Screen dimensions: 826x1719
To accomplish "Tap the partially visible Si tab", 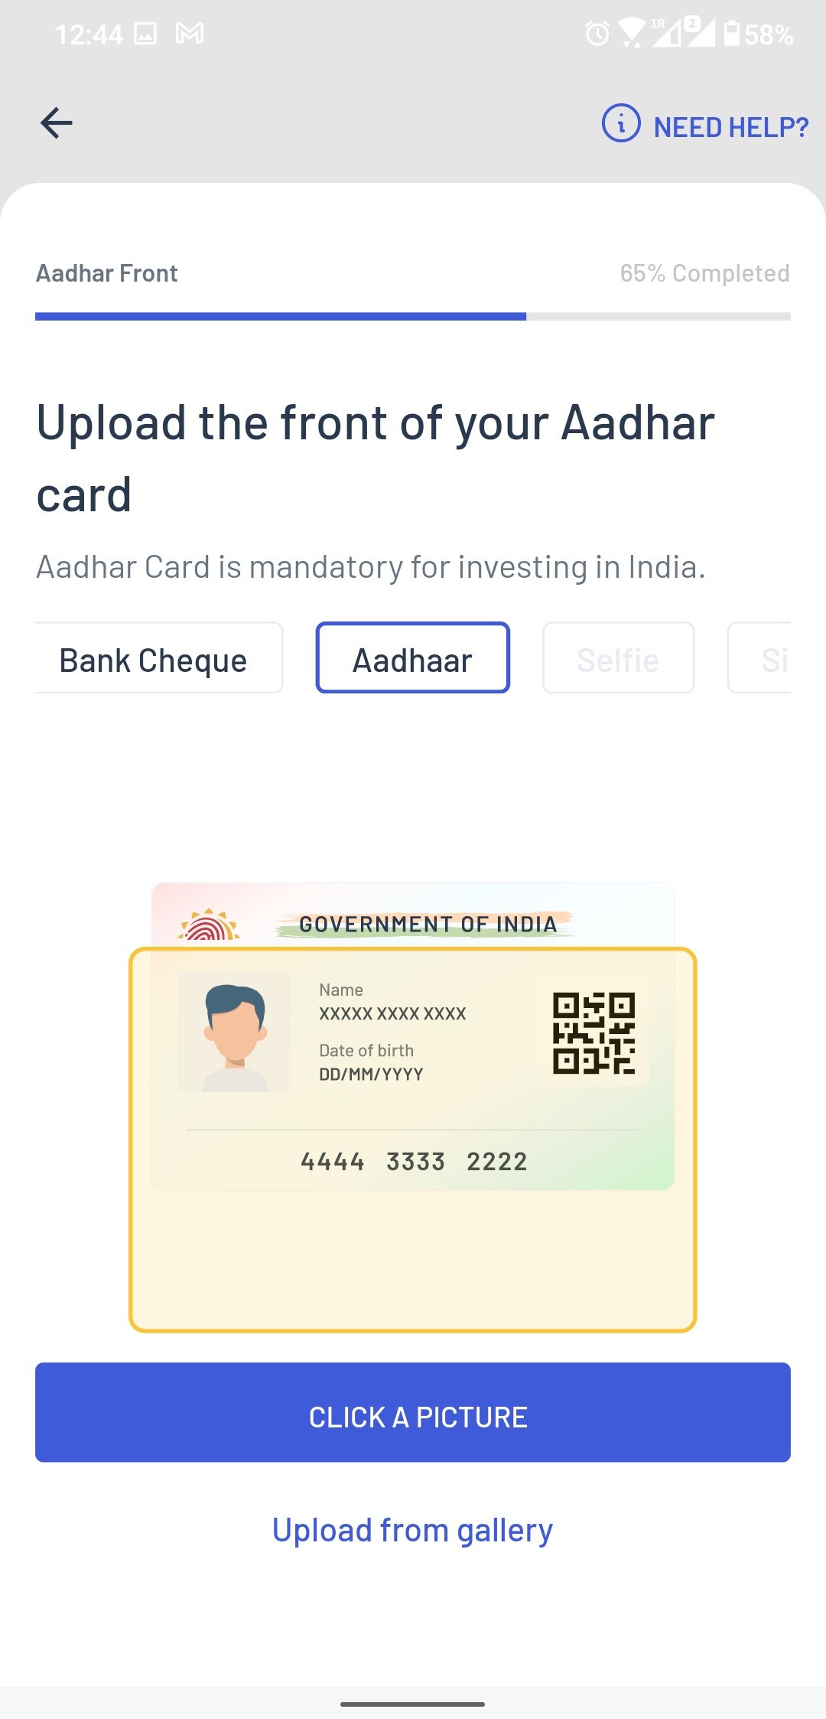I will (x=759, y=658).
